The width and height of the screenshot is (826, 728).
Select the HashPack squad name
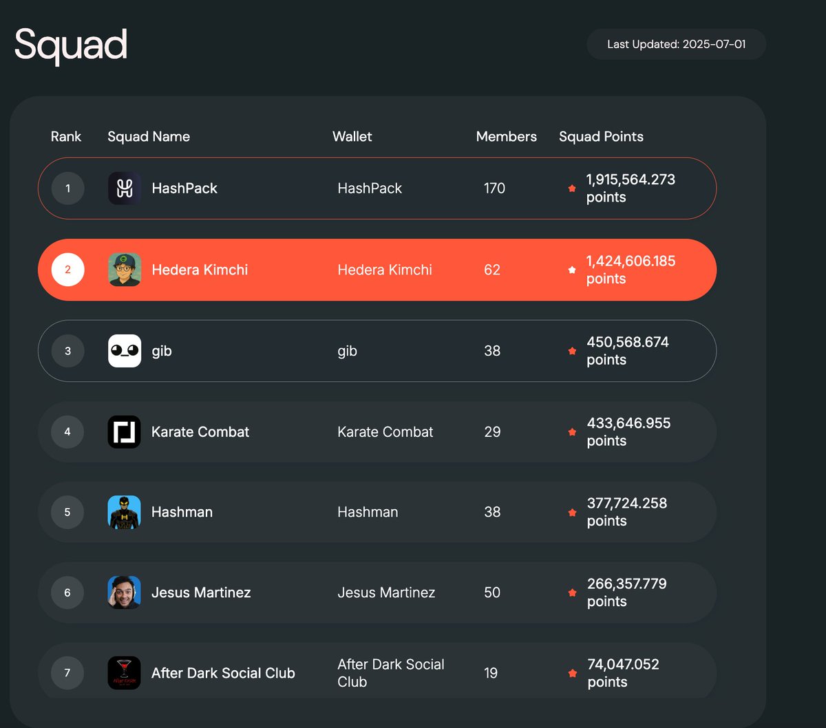[x=184, y=189]
